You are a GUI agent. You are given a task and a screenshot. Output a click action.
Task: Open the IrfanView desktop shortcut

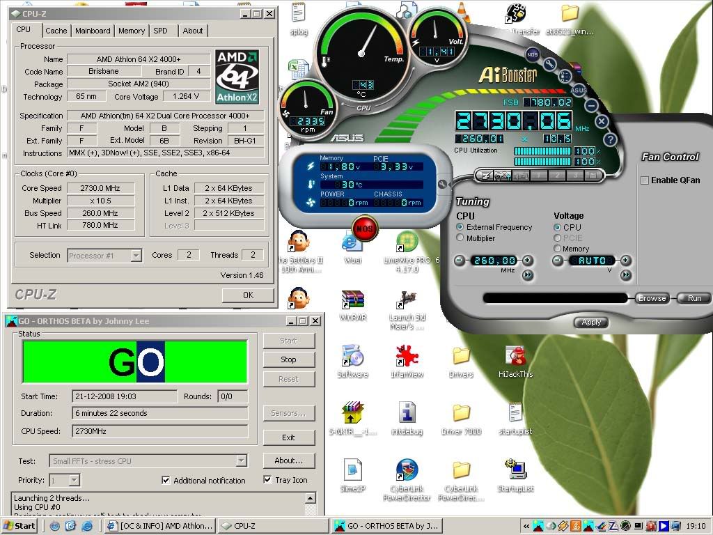point(407,362)
